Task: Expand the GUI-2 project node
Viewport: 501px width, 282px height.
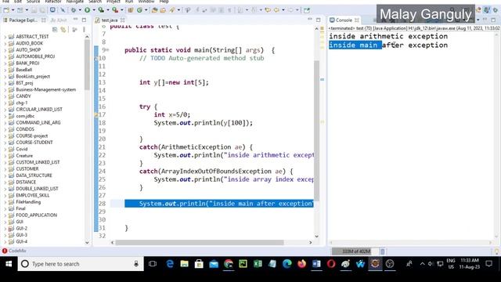Action: point(5,229)
